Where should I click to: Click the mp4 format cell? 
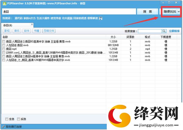148,49
